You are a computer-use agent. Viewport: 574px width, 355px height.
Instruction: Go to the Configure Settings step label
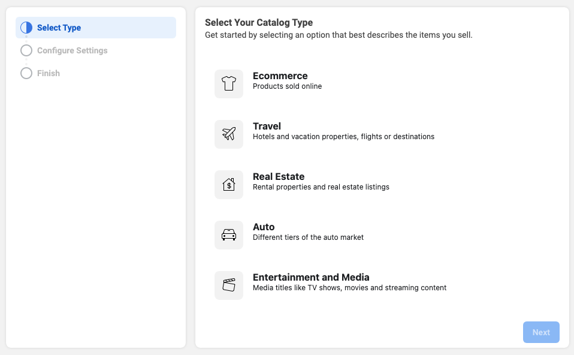pyautogui.click(x=72, y=50)
